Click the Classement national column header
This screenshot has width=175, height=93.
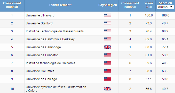(x=130, y=5)
